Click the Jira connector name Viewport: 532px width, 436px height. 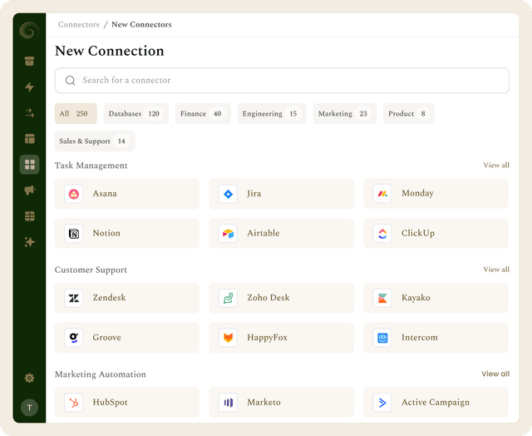(254, 194)
